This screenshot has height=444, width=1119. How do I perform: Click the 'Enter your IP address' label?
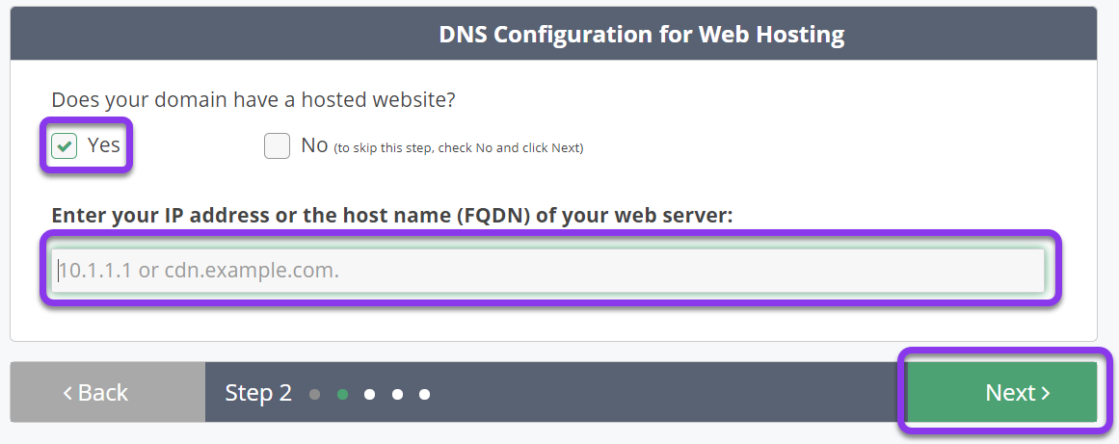tap(391, 215)
